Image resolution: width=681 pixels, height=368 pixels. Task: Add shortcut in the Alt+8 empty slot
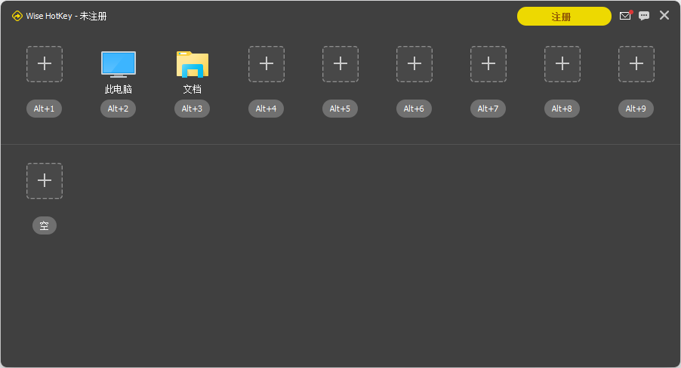pos(562,64)
